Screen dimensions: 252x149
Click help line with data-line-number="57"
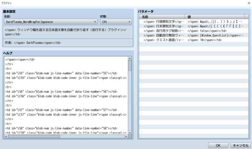point(61,110)
